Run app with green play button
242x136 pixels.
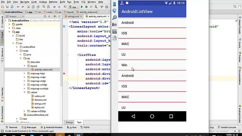[82, 7]
